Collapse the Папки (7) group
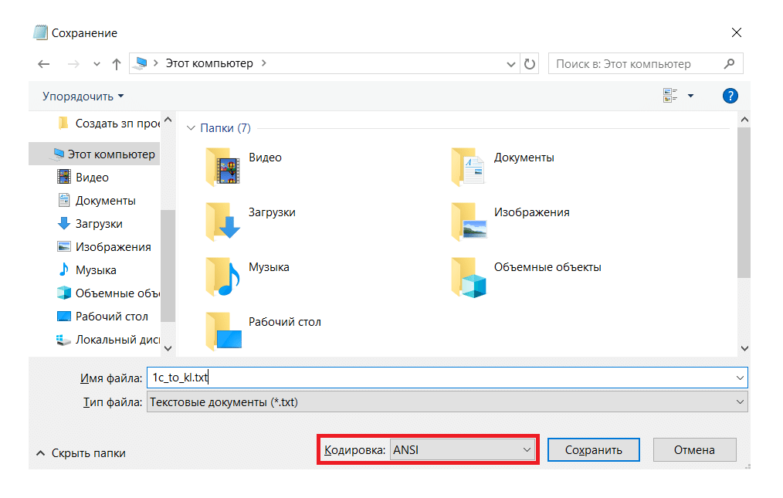Image resolution: width=783 pixels, height=498 pixels. click(x=190, y=128)
